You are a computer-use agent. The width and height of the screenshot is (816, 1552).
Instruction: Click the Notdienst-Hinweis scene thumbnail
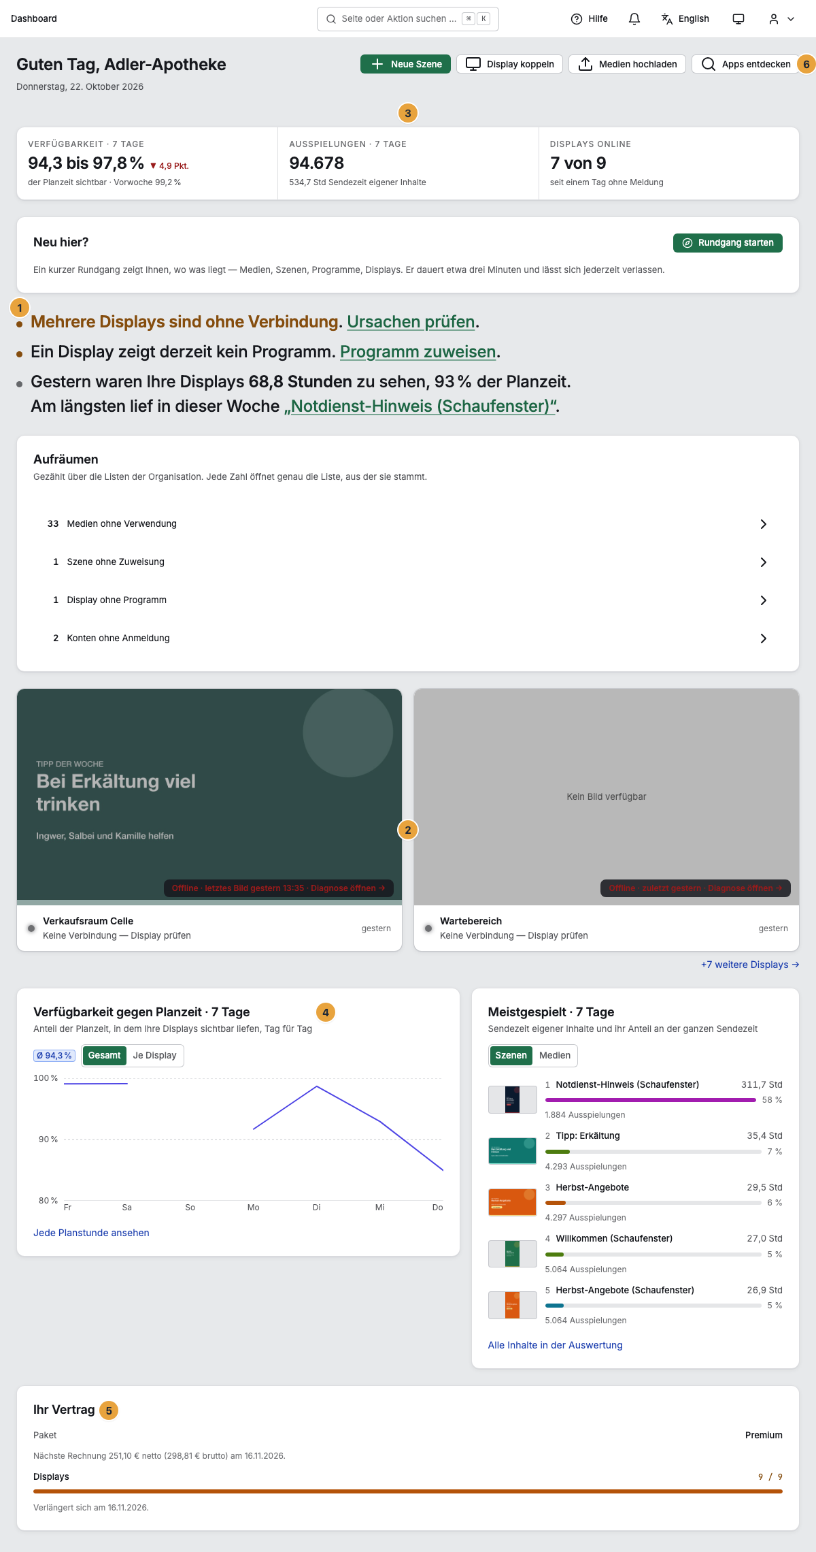tap(513, 1099)
